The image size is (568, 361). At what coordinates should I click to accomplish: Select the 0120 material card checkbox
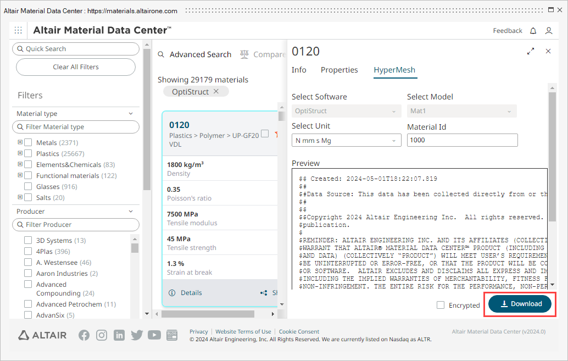265,134
